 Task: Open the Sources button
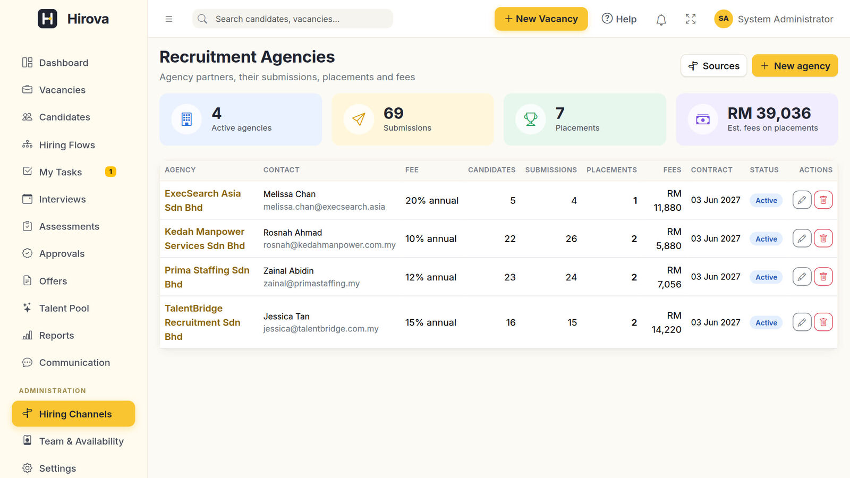pyautogui.click(x=713, y=66)
